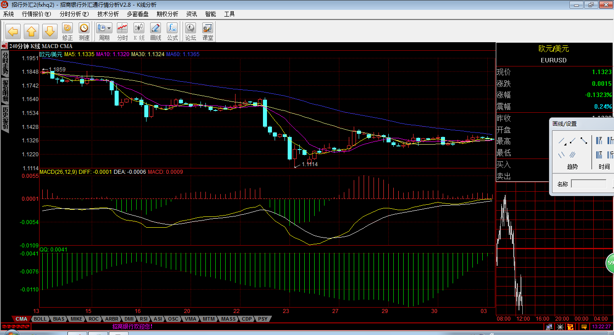Click the 名称 name input field
Screen dimensions: 614x335
click(x=588, y=184)
